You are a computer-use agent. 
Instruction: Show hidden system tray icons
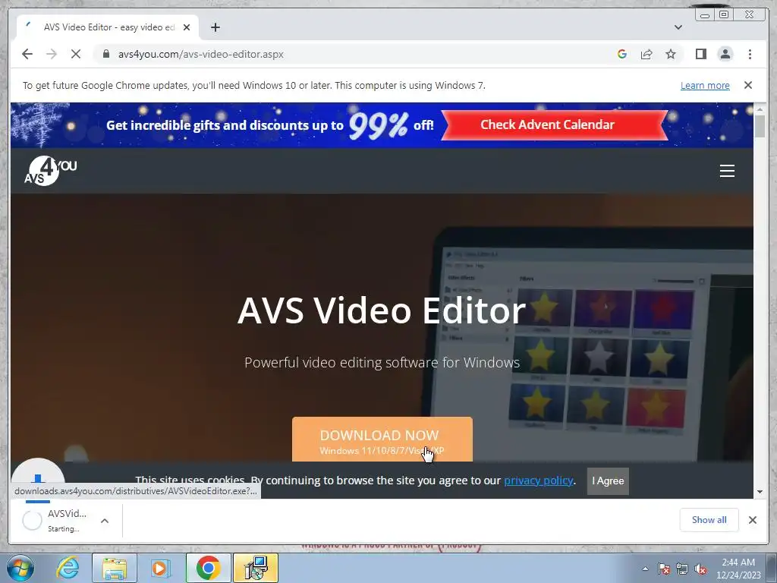645,569
